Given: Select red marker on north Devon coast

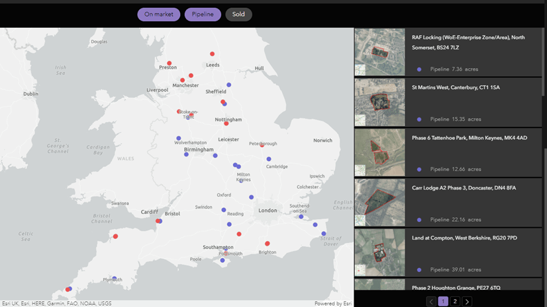Looking at the screenshot, I should tap(115, 236).
